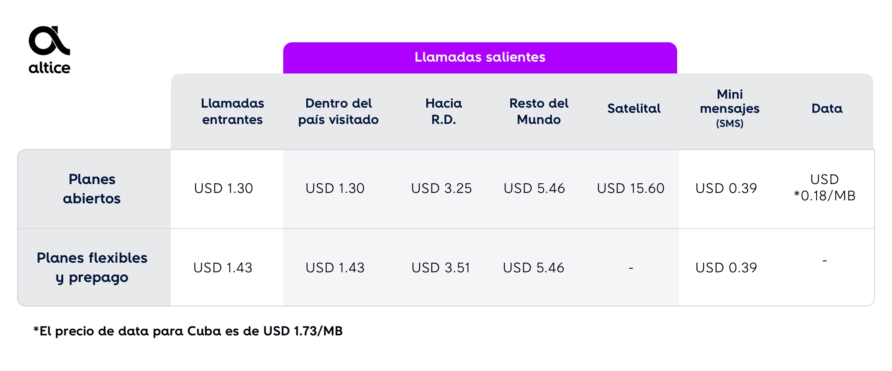Image resolution: width=892 pixels, height=371 pixels.
Task: Select the Hacia R.D. column header
Action: click(x=444, y=111)
